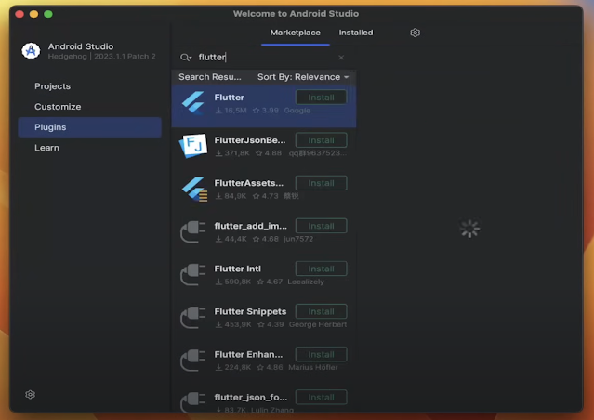The width and height of the screenshot is (594, 420).
Task: Install the flutter_json_fo... plugin
Action: pyautogui.click(x=321, y=397)
